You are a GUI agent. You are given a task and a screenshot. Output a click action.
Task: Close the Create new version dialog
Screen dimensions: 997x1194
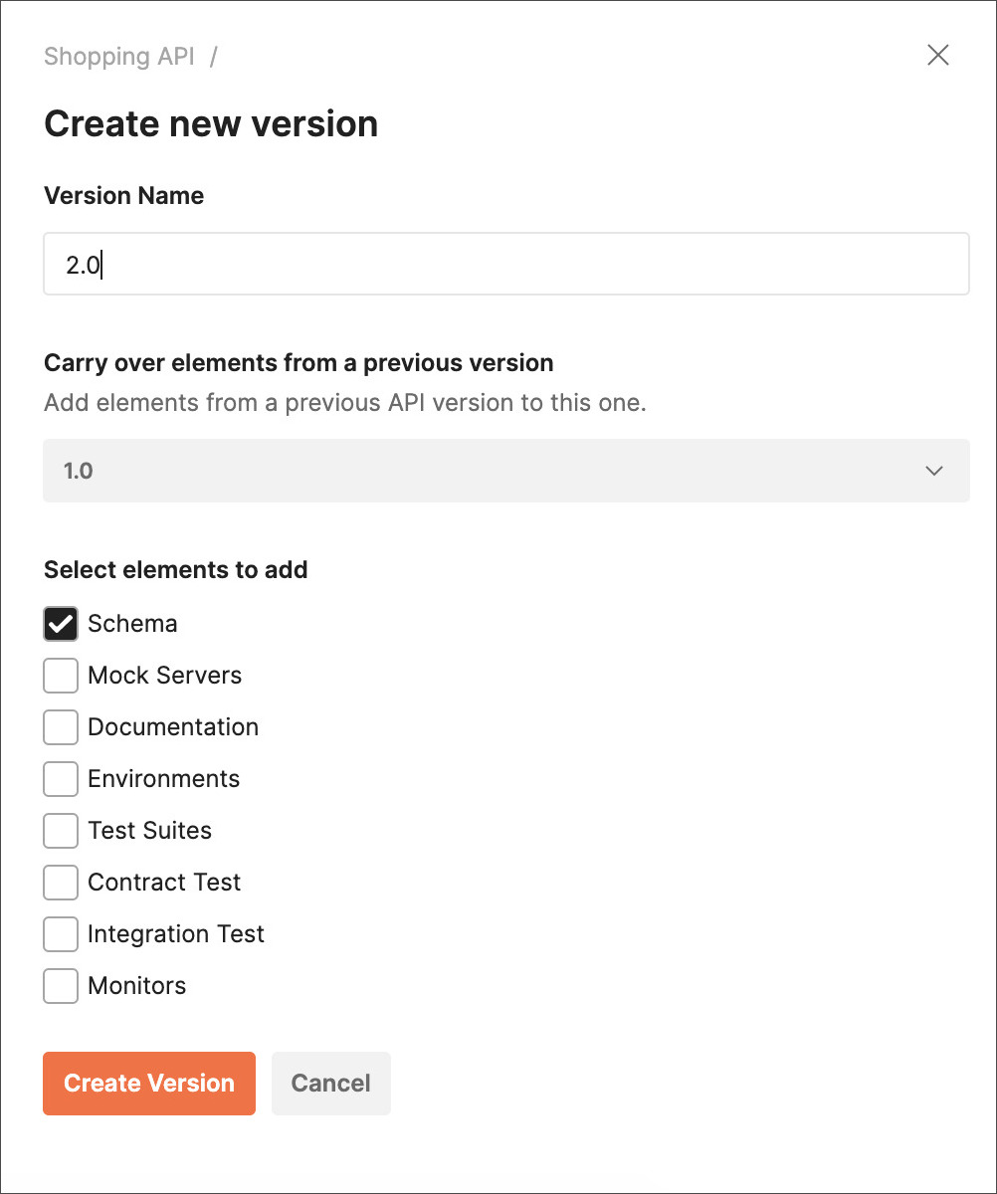pyautogui.click(x=937, y=55)
